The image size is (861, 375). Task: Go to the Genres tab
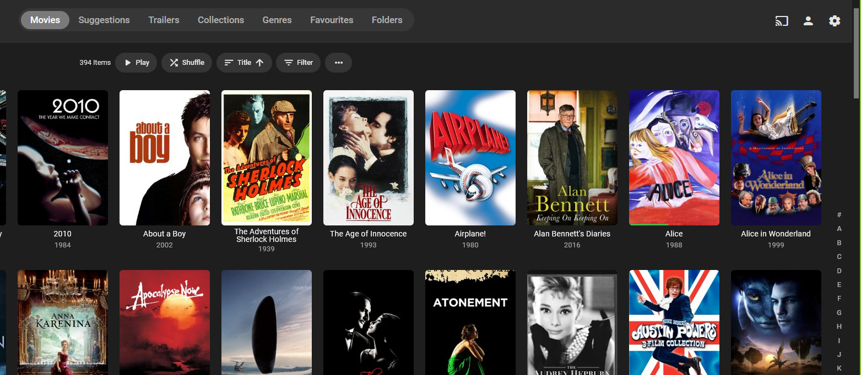(x=277, y=20)
